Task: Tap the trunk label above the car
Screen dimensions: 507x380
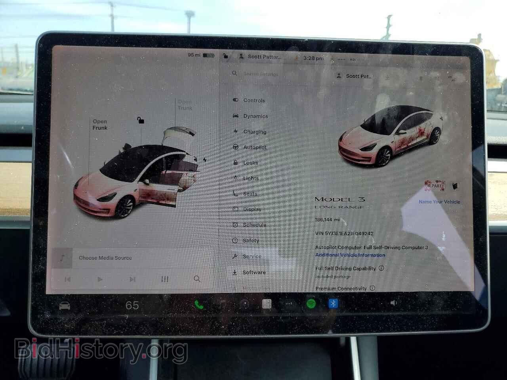Action: pyautogui.click(x=185, y=105)
